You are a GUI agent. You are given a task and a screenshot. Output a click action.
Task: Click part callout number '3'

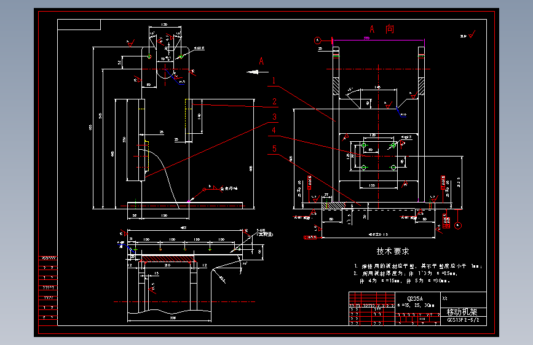(274, 117)
